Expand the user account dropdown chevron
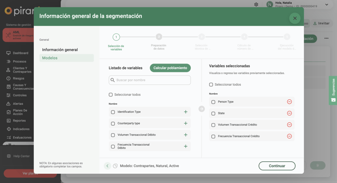337x183 pixels. pos(326,5)
